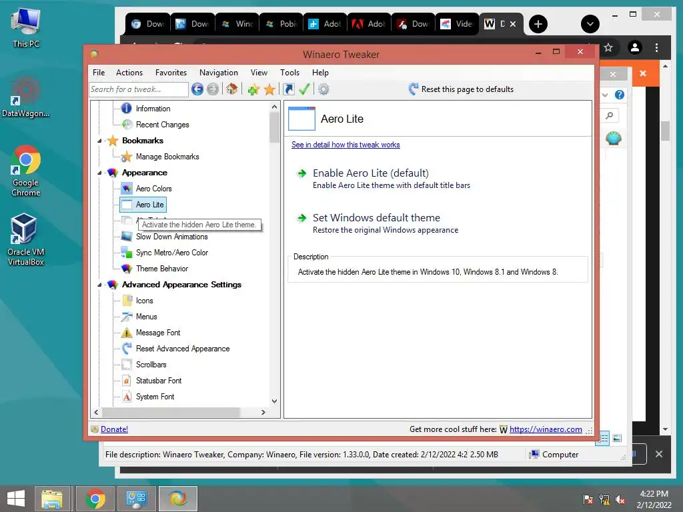683x512 pixels.
Task: Click the tree's horizontal scroll right arrow
Action: [x=263, y=412]
